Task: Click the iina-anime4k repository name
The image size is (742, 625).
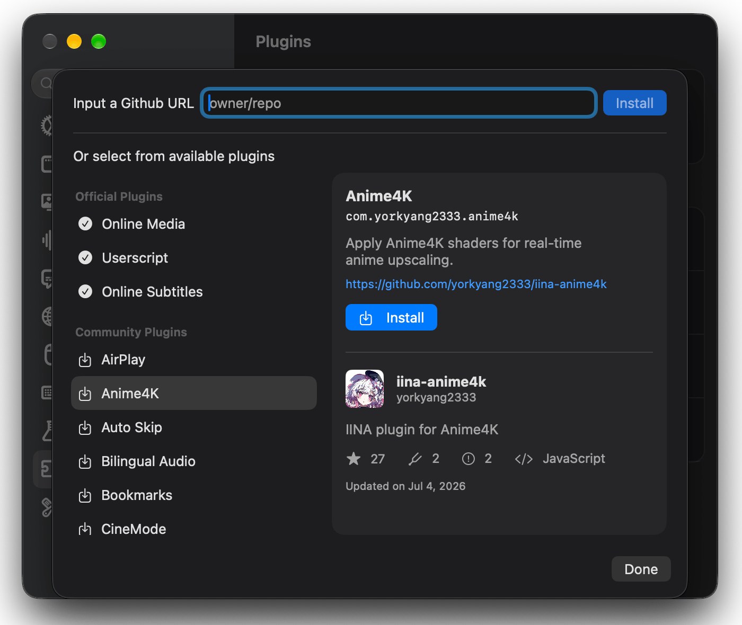Action: pos(441,381)
